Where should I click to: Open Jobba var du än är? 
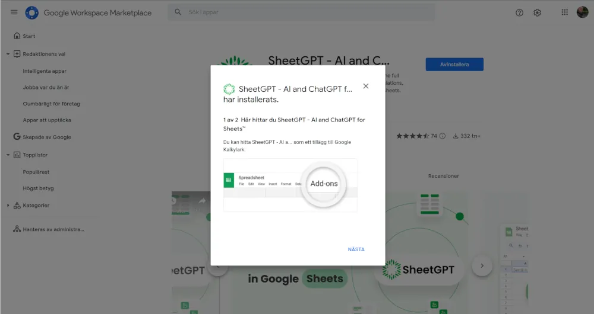tap(46, 87)
